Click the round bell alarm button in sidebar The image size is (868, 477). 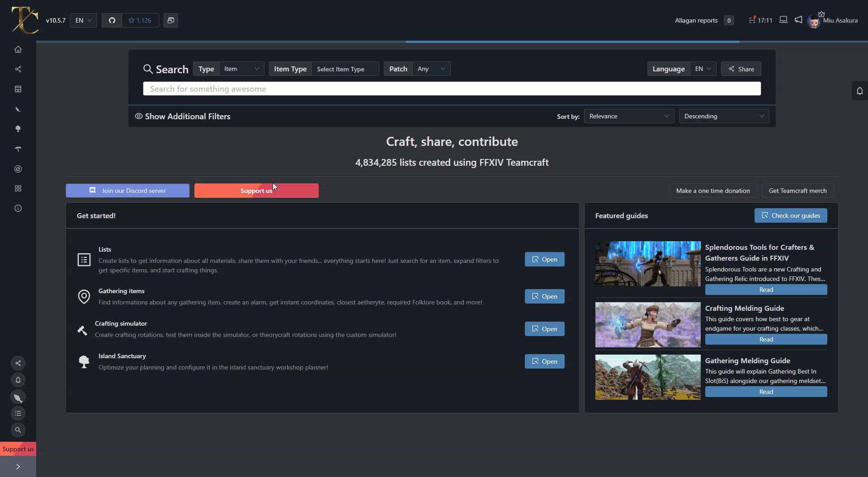tap(18, 380)
